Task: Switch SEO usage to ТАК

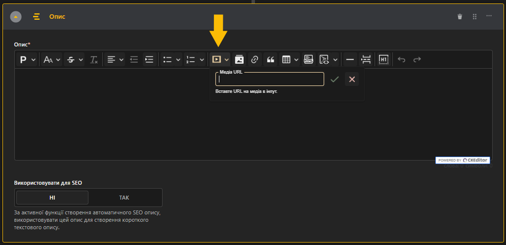Action: 124,198
